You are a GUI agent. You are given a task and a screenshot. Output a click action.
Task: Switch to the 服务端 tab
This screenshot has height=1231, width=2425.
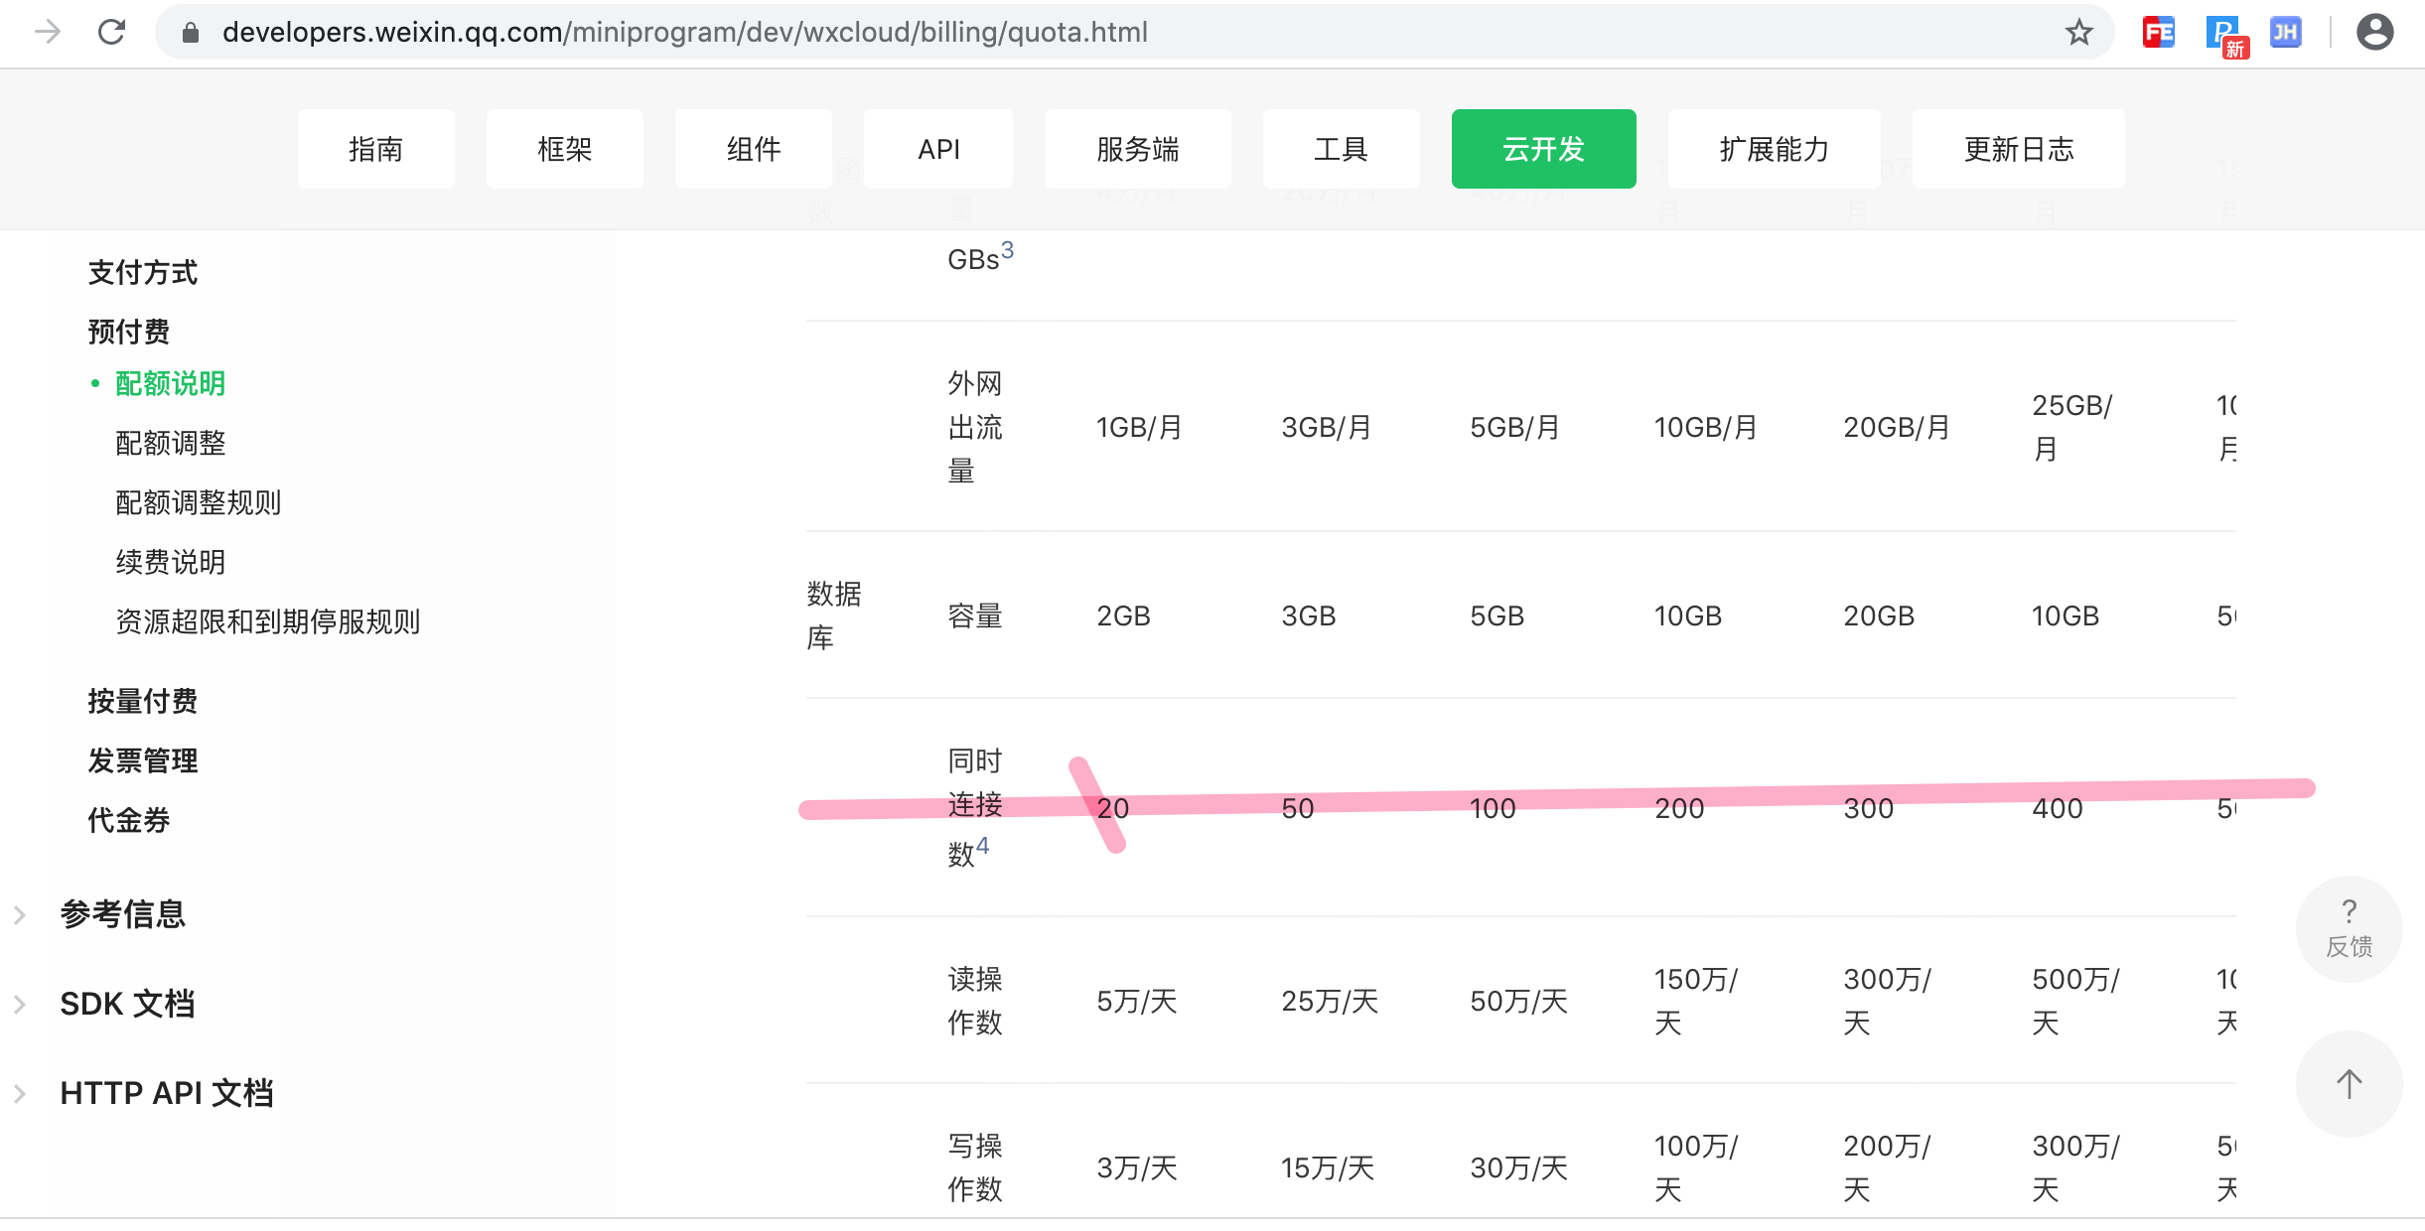tap(1137, 149)
